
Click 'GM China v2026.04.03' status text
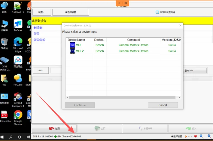(69, 136)
